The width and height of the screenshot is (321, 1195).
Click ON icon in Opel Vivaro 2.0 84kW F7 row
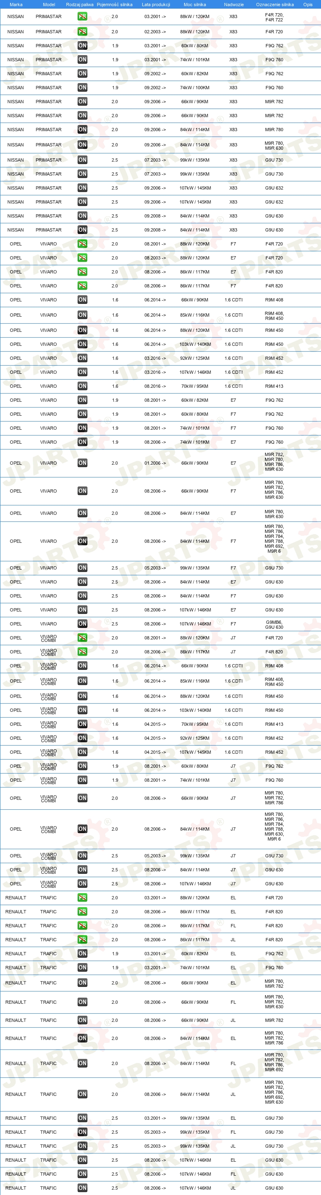(x=83, y=541)
